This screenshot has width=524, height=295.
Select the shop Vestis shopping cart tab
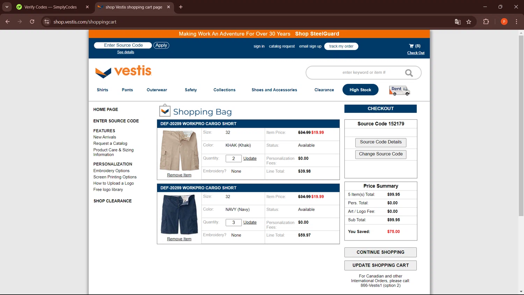coord(134,7)
